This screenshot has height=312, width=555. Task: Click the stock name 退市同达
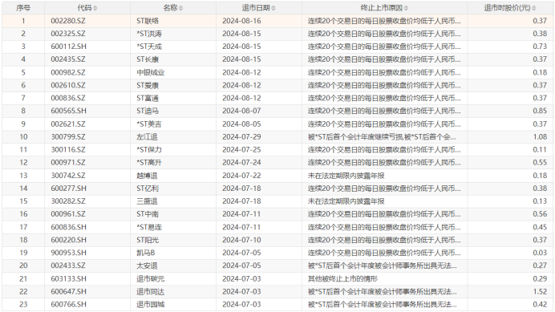click(x=151, y=292)
